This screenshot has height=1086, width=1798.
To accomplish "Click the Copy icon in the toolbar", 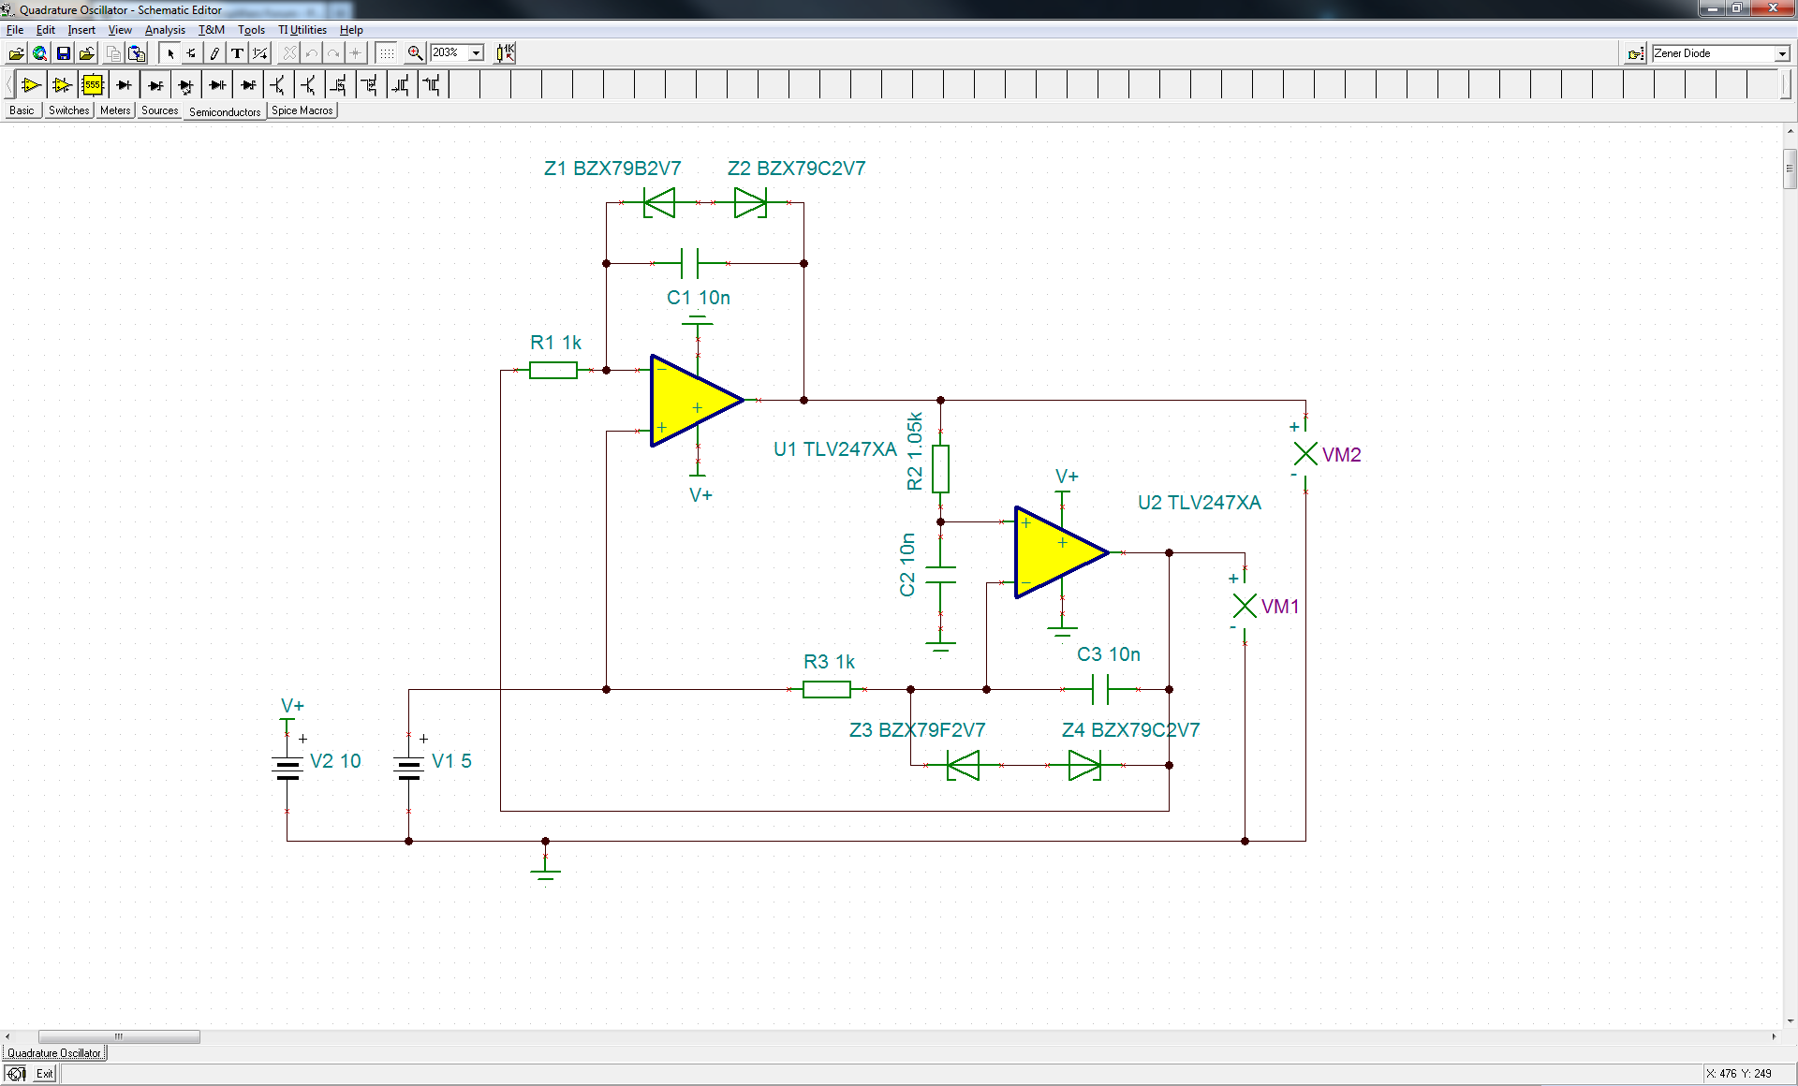I will (x=113, y=53).
